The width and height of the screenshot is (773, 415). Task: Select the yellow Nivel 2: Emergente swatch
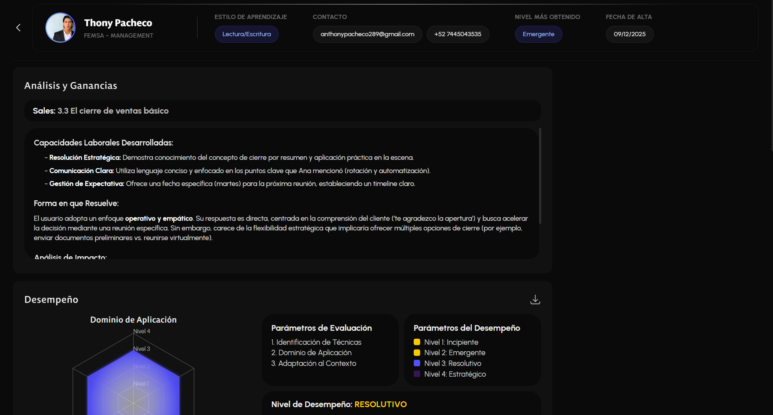tap(417, 353)
